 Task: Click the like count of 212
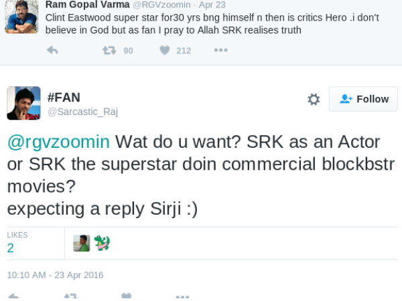click(184, 50)
